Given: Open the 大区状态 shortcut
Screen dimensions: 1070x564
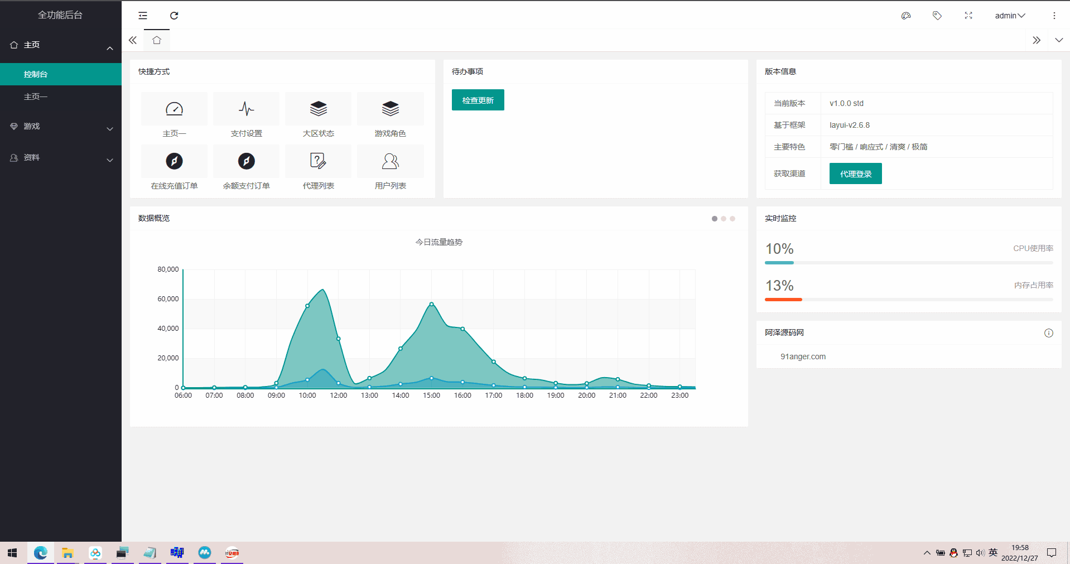Looking at the screenshot, I should (x=318, y=115).
